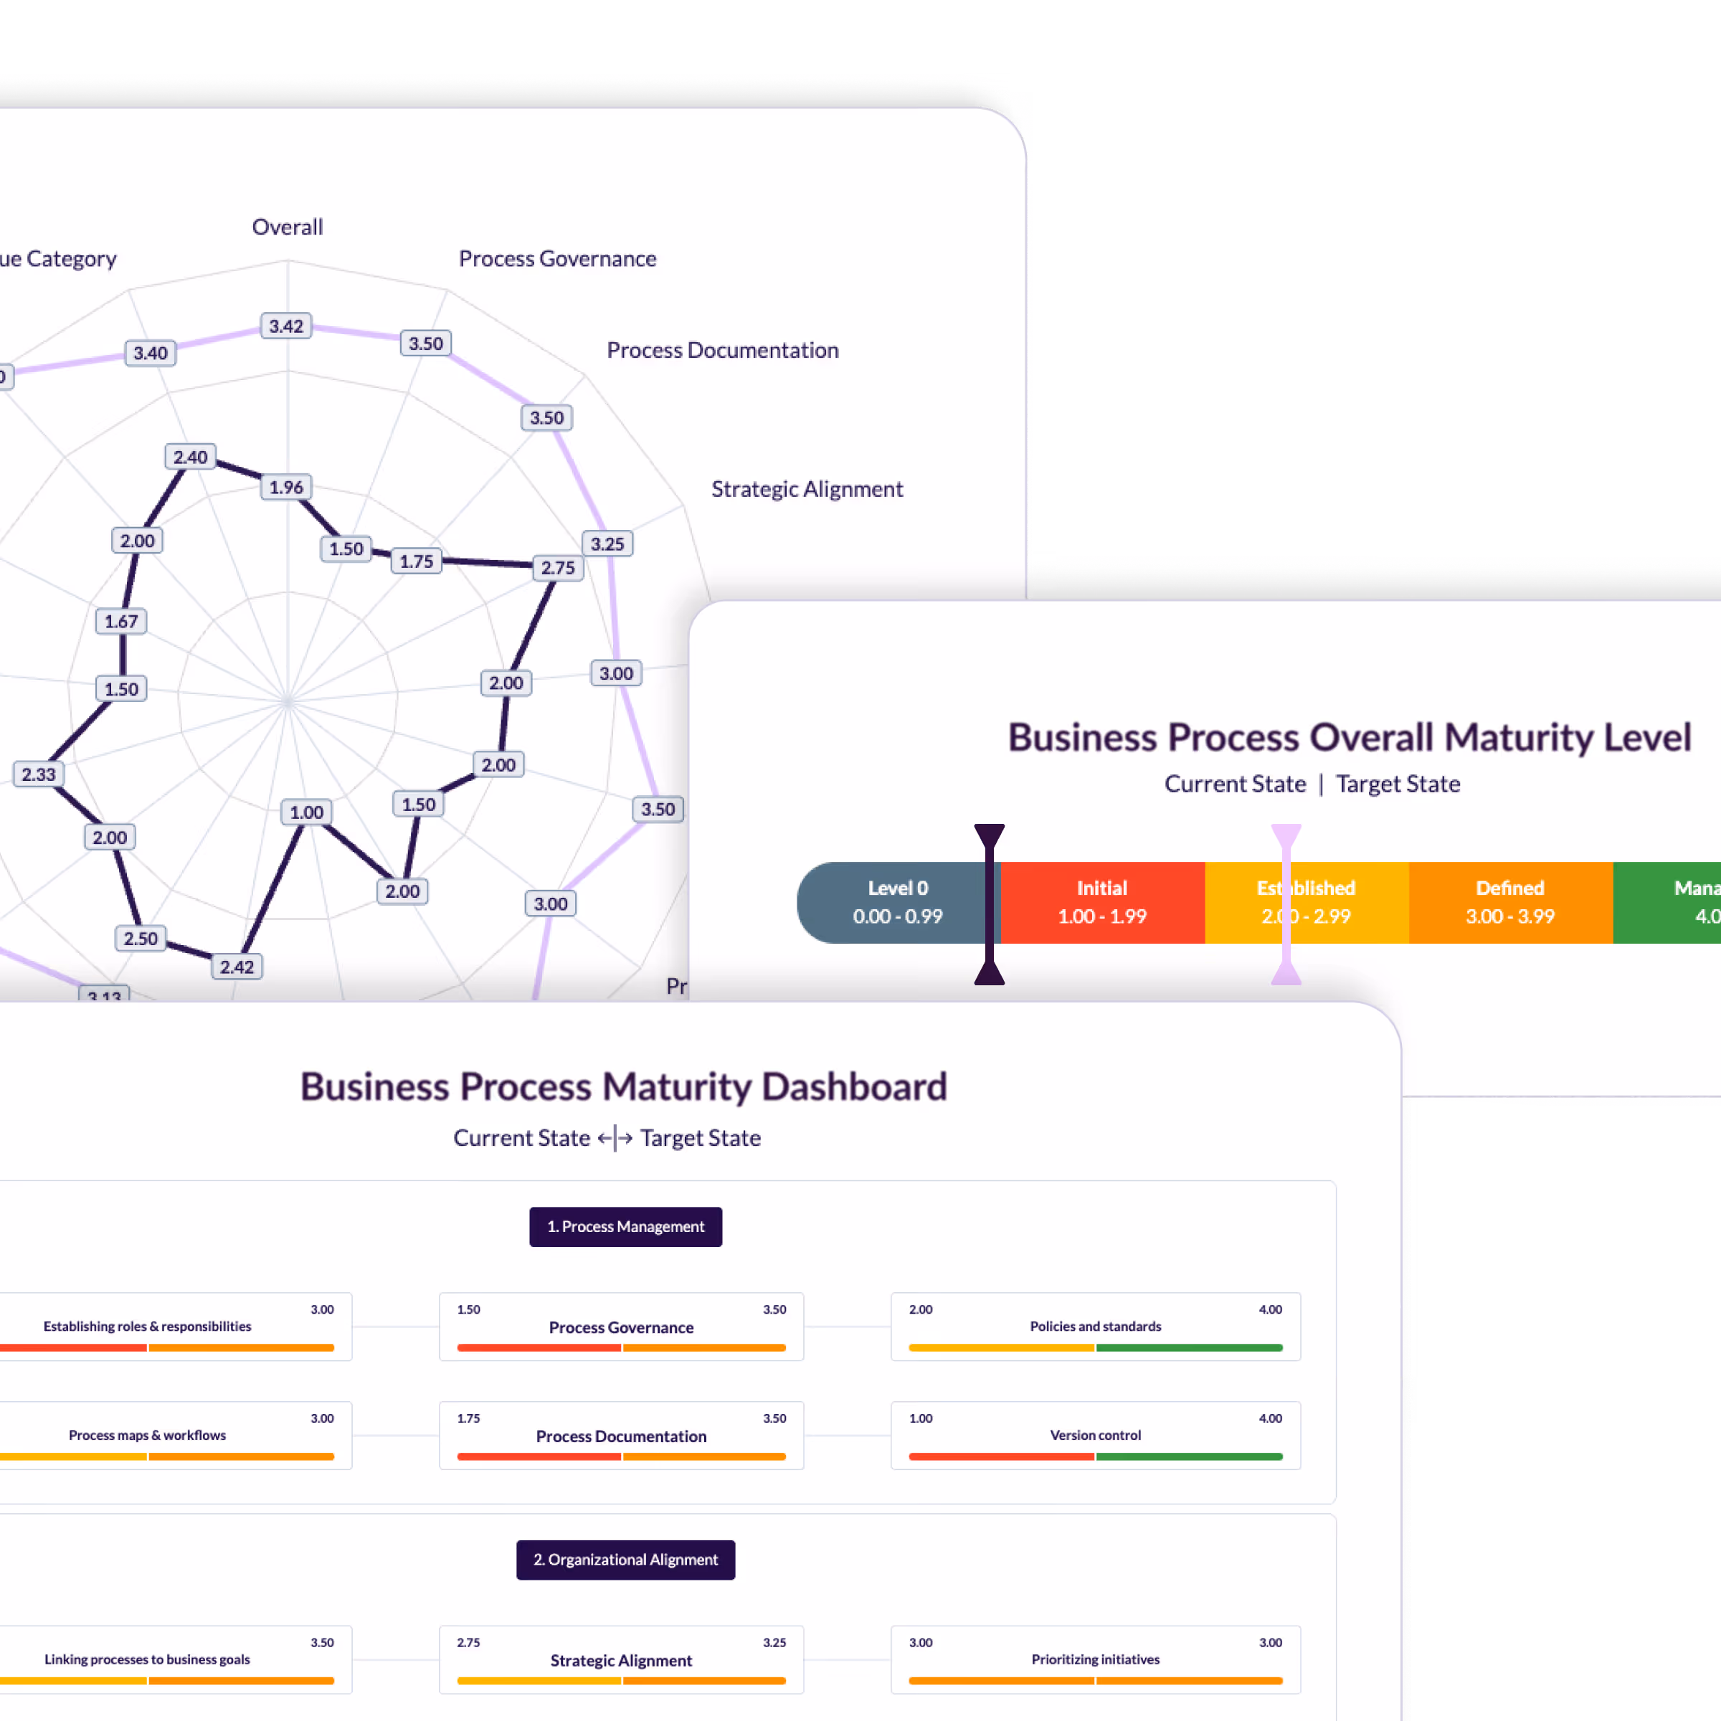The width and height of the screenshot is (1721, 1721).
Task: Click the dark Current State marker handle
Action: coord(992,902)
